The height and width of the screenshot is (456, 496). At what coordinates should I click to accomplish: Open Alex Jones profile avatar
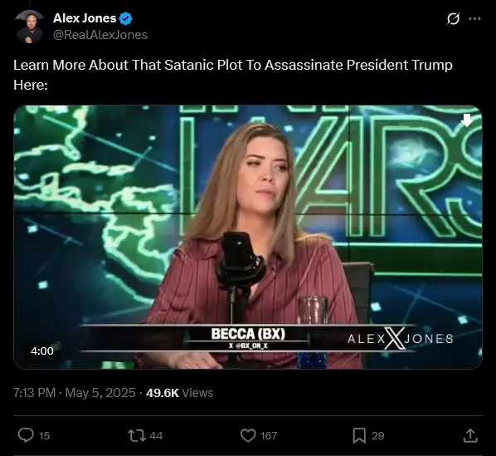click(30, 27)
